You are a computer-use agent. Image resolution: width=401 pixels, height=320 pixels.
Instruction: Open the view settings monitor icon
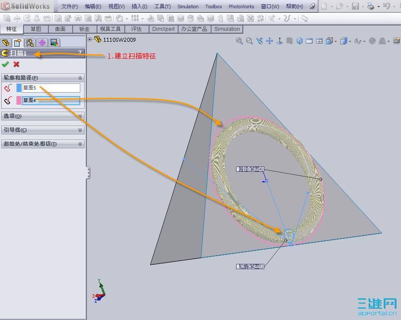coord(397,41)
